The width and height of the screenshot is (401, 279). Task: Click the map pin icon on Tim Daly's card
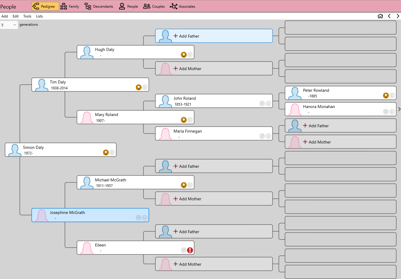(x=139, y=87)
